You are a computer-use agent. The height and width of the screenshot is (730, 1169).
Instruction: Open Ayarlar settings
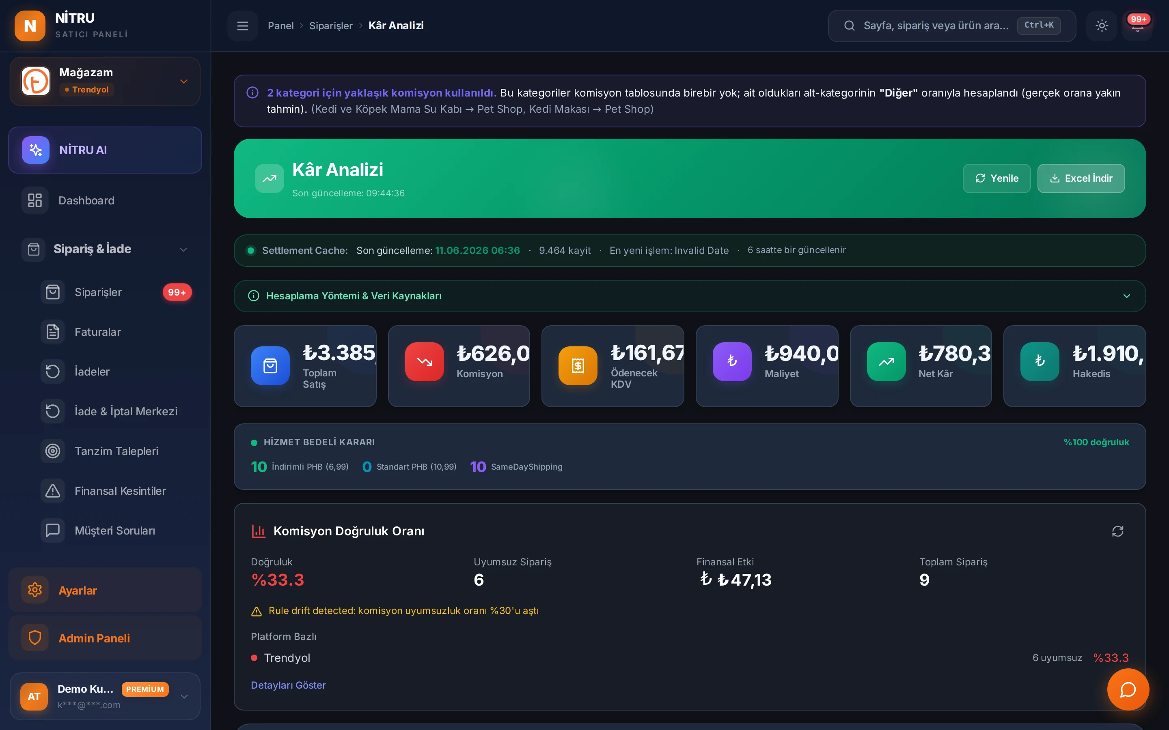105,590
